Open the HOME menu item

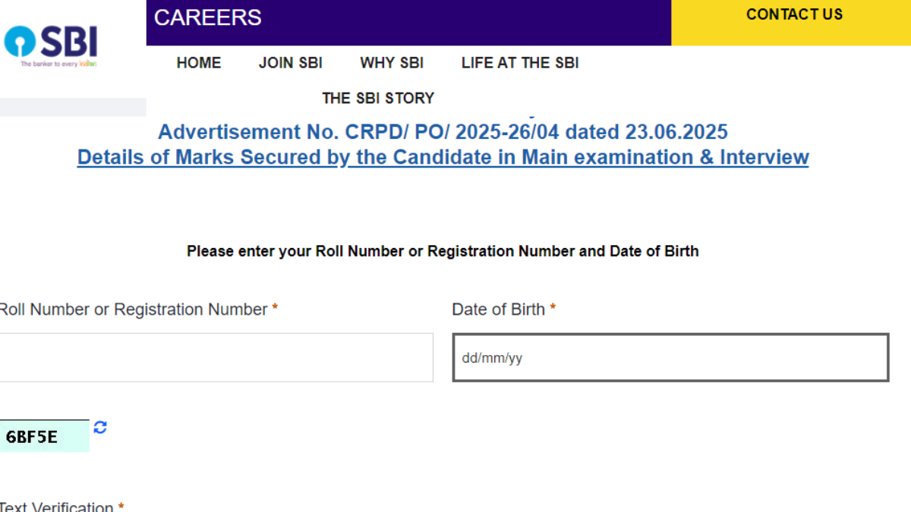[x=198, y=63]
